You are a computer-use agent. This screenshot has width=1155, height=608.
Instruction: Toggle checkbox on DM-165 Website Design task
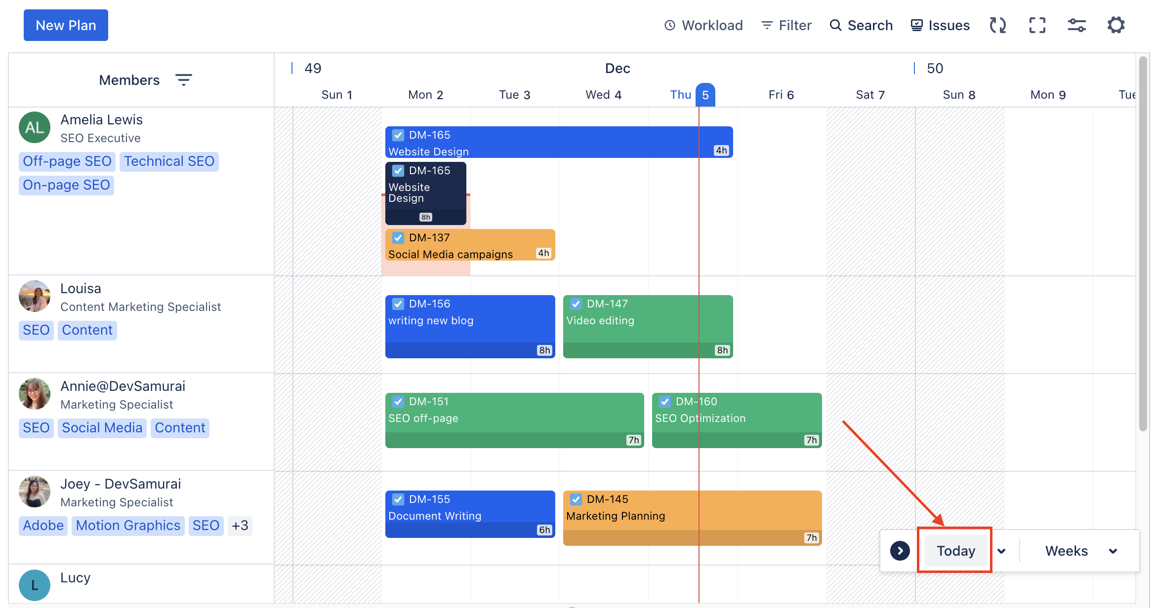pos(398,135)
